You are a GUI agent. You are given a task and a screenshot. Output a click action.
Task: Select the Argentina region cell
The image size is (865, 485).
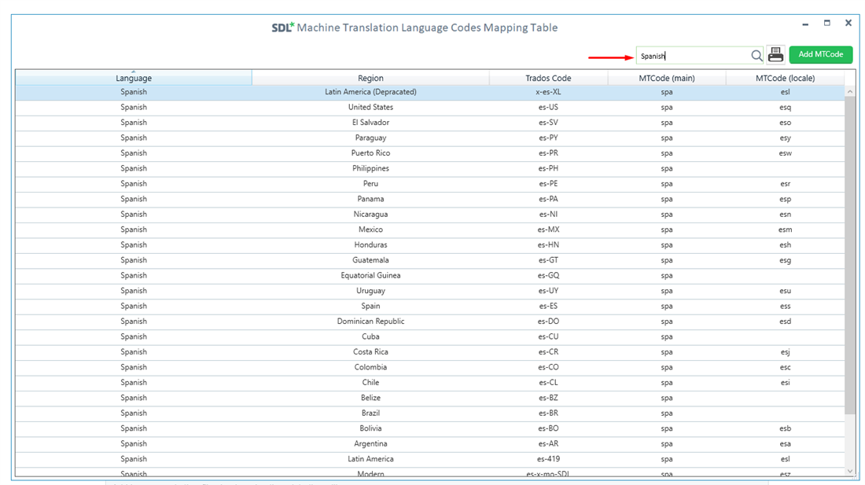pyautogui.click(x=370, y=443)
